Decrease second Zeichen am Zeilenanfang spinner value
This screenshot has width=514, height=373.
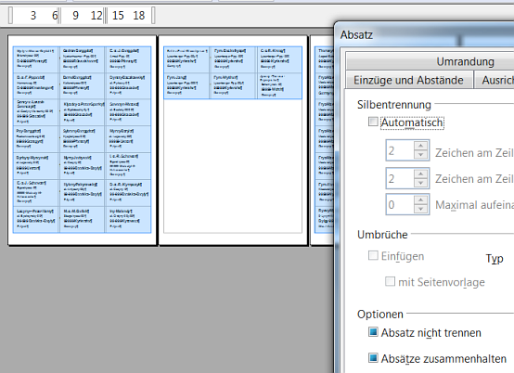pyautogui.click(x=420, y=183)
